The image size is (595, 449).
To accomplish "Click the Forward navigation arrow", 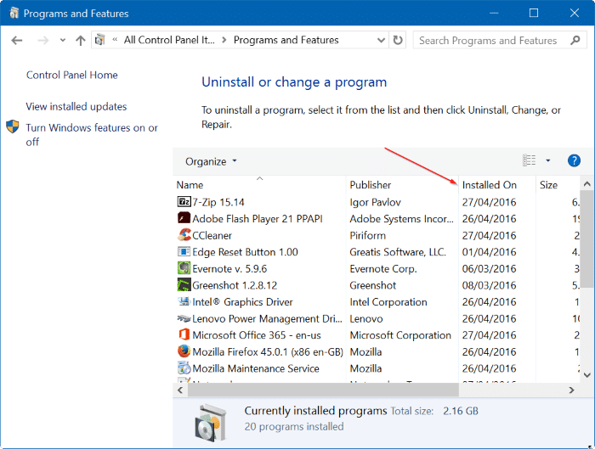I will [x=42, y=40].
